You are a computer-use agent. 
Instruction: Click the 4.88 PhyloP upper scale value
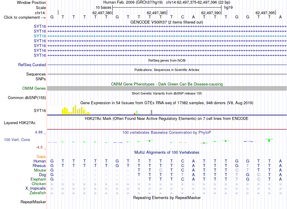[39, 132]
